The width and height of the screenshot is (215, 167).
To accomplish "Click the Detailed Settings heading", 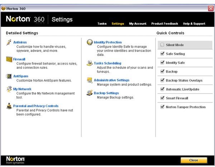I will click(22, 33).
